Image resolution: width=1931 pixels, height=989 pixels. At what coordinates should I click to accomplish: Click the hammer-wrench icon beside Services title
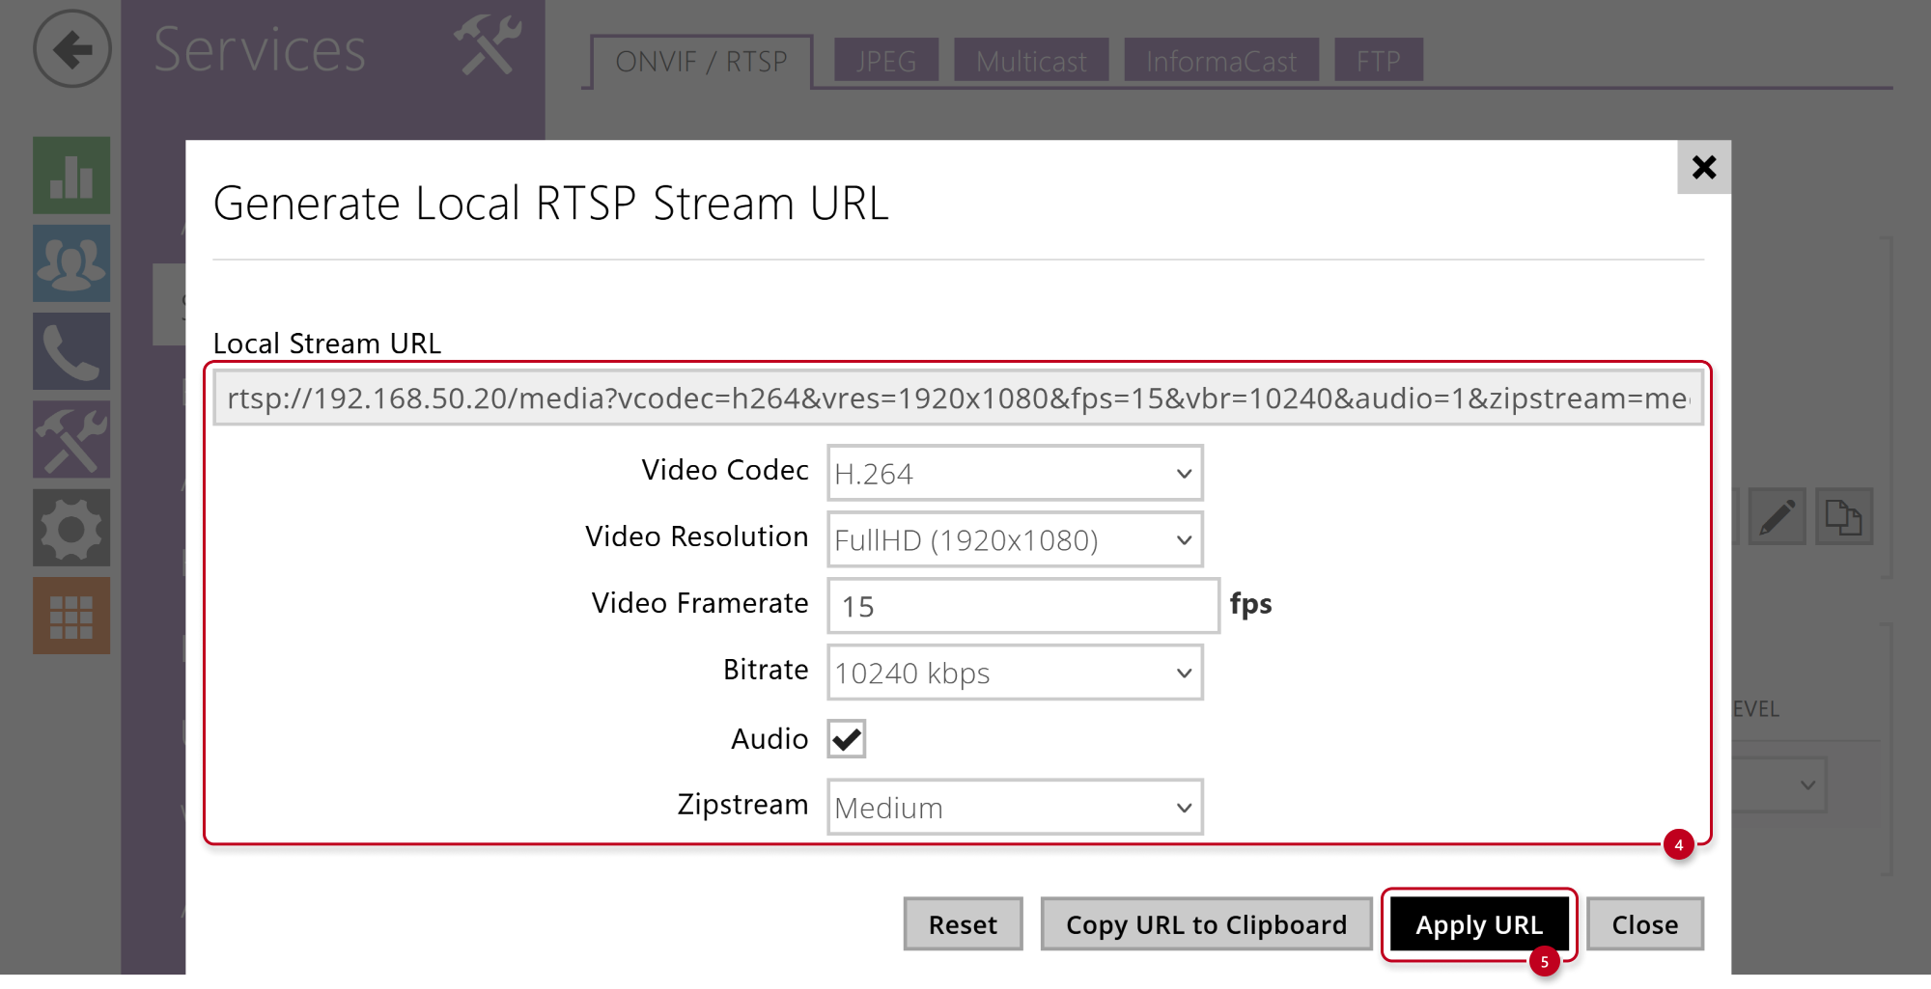pyautogui.click(x=489, y=45)
